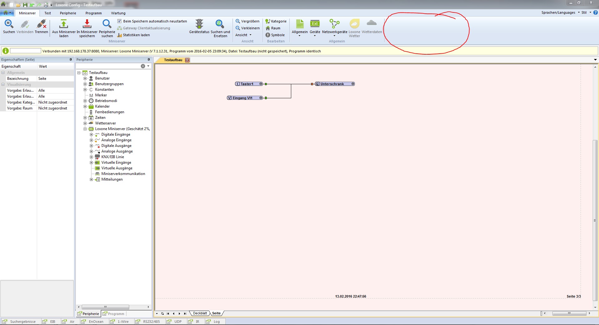This screenshot has width=599, height=325.
Task: Click the Peripherie suchen magnifier icon
Action: [x=107, y=24]
